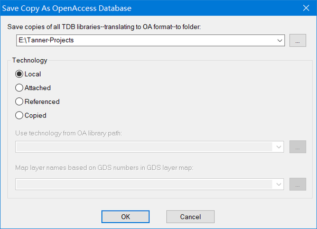Screen dimensions: 317x229
Task: Confirm with the OK button
Action: 125,216
